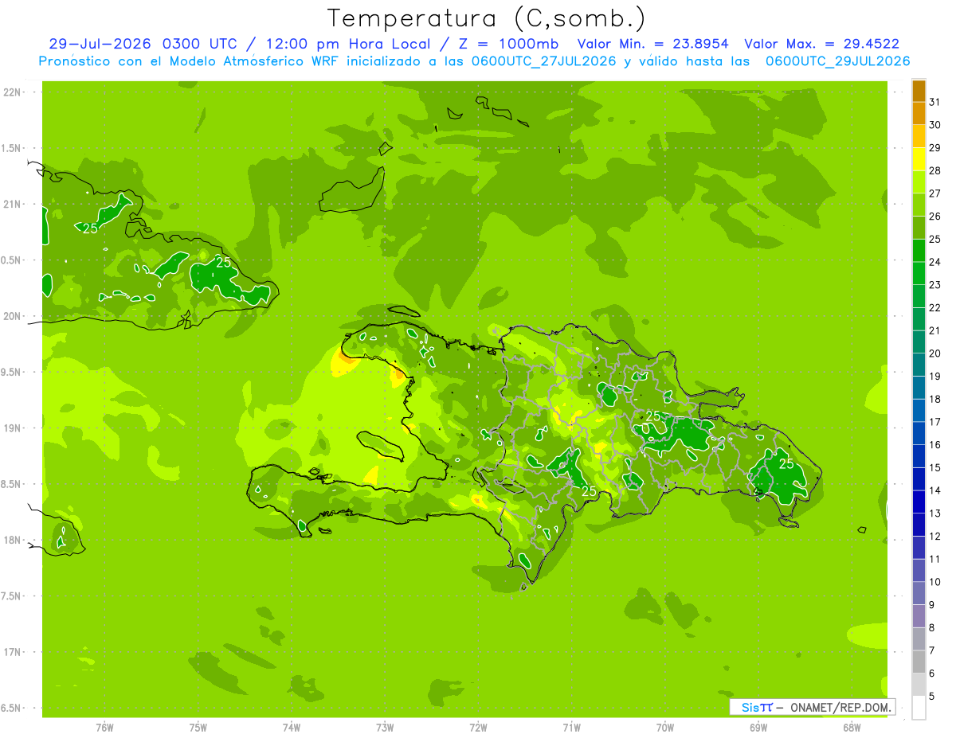Screen dimensions: 956x738
Task: Click the 19N latitude axis label
Action: [x=12, y=428]
